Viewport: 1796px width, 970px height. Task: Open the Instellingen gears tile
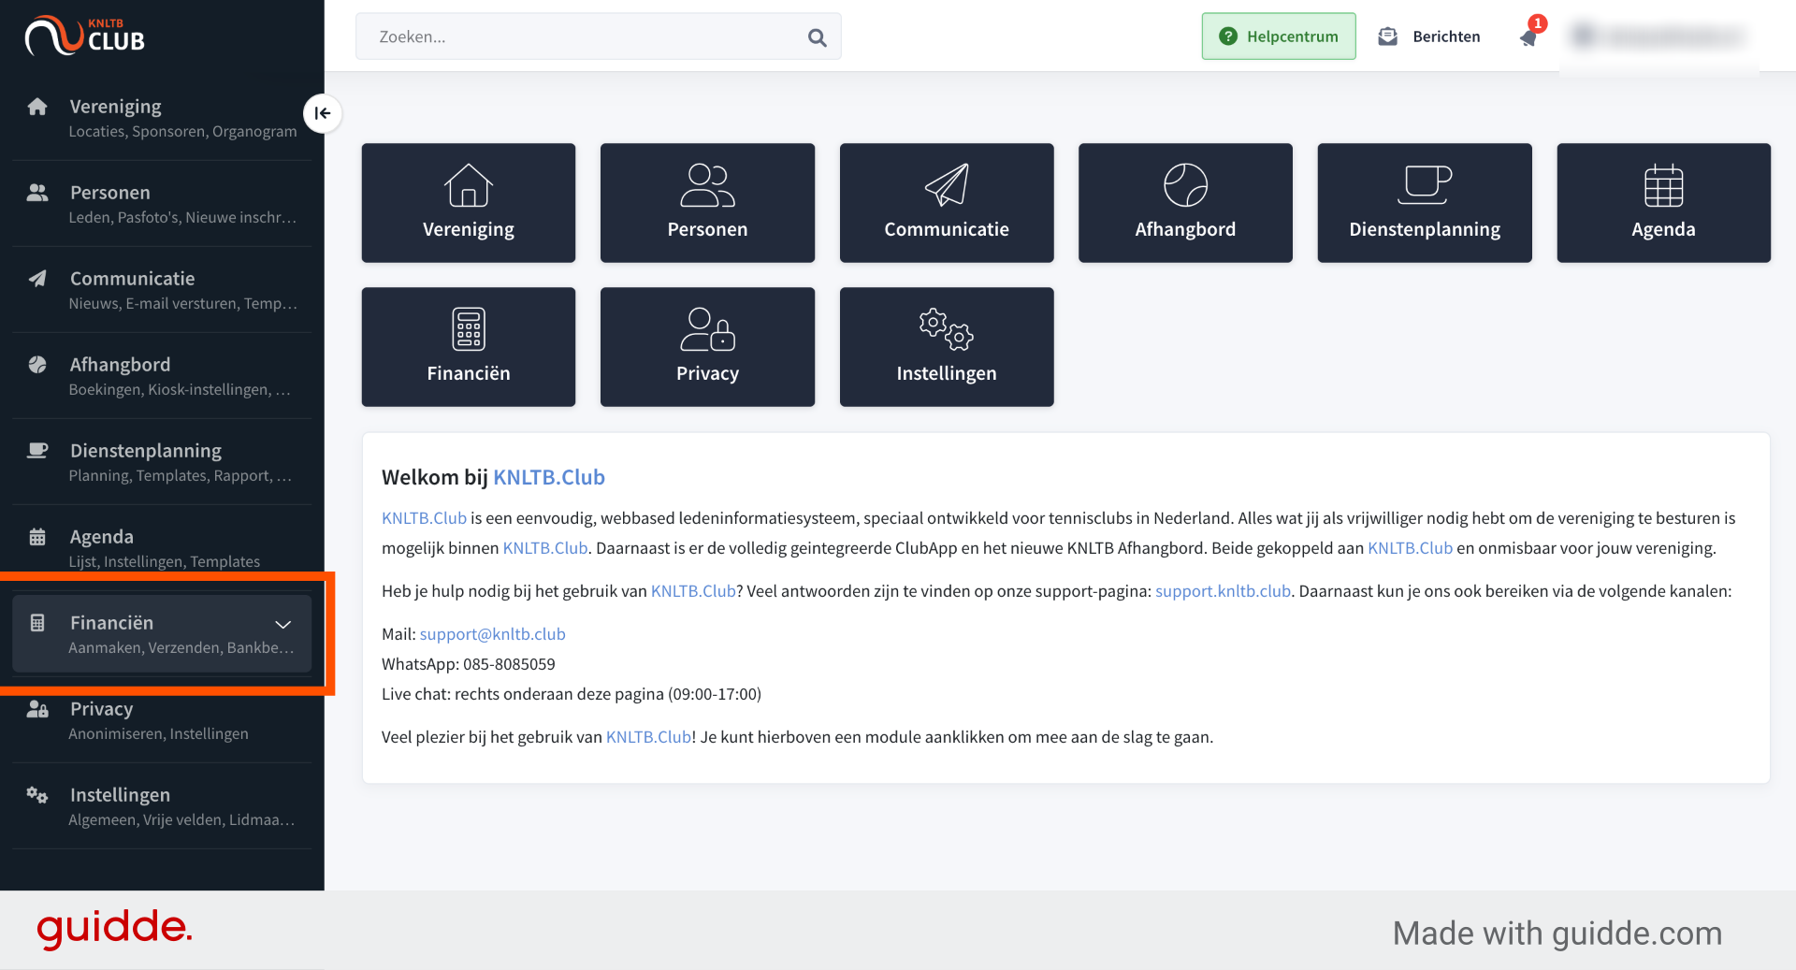pos(947,347)
